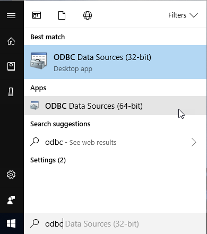Open ODBC Data Sources (64-bit) app
This screenshot has height=234, width=207.
(115, 106)
